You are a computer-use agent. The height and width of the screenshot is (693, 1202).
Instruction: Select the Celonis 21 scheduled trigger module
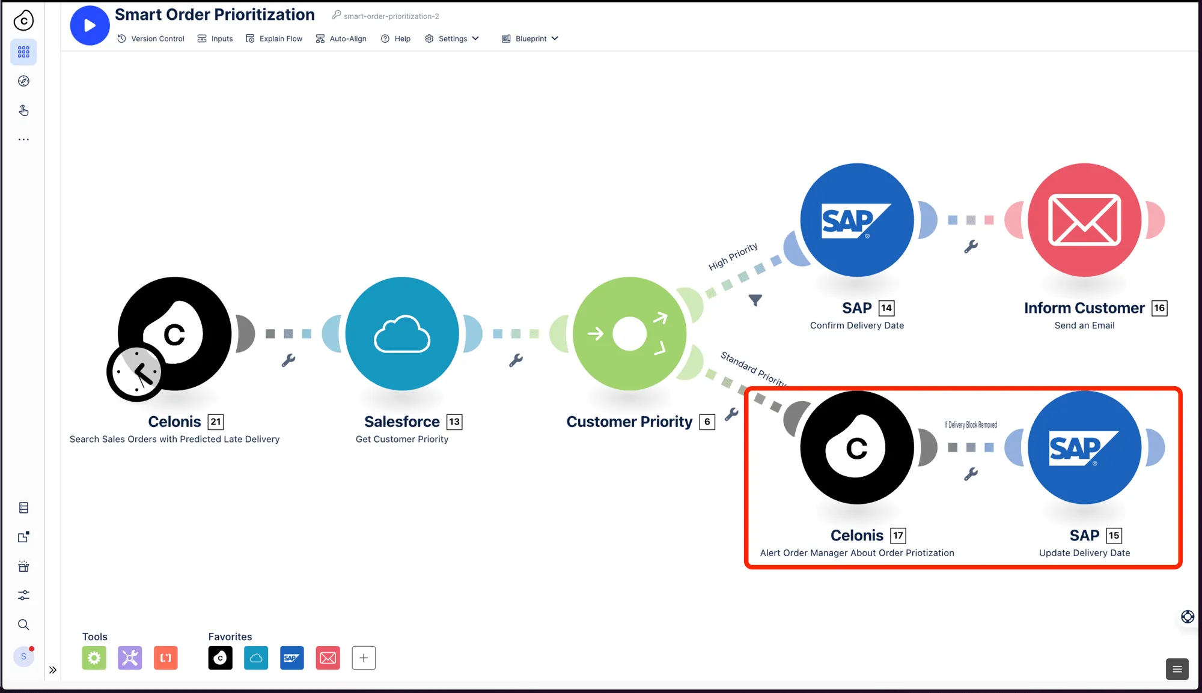(x=174, y=333)
